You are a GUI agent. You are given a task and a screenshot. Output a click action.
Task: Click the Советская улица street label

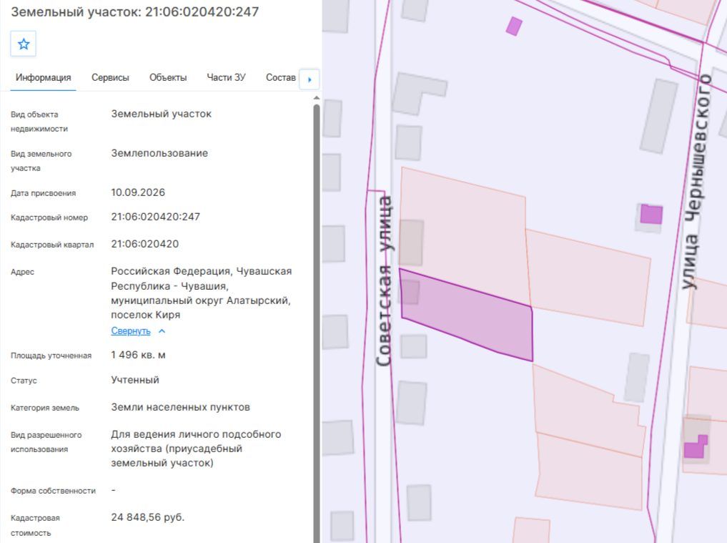tap(385, 281)
